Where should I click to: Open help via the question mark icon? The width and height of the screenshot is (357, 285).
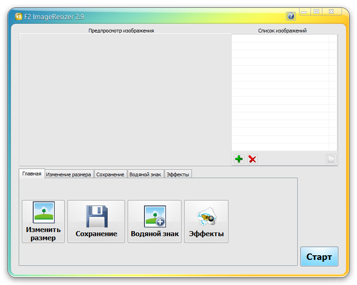pyautogui.click(x=291, y=16)
